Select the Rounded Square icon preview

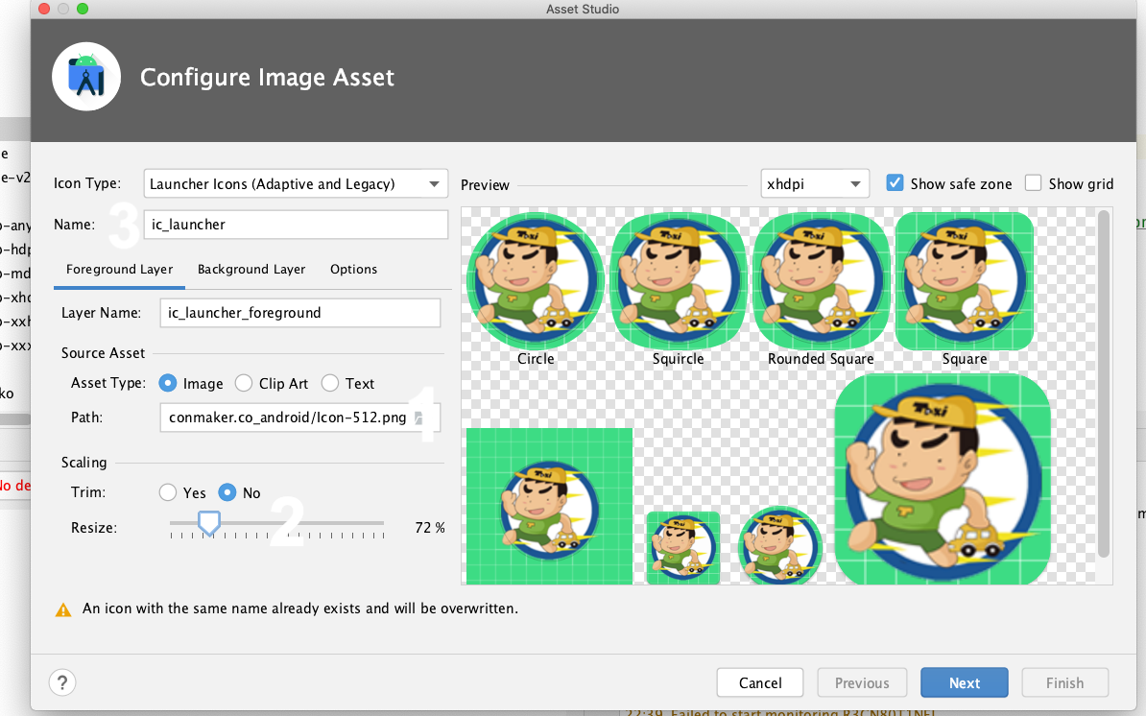[821, 280]
